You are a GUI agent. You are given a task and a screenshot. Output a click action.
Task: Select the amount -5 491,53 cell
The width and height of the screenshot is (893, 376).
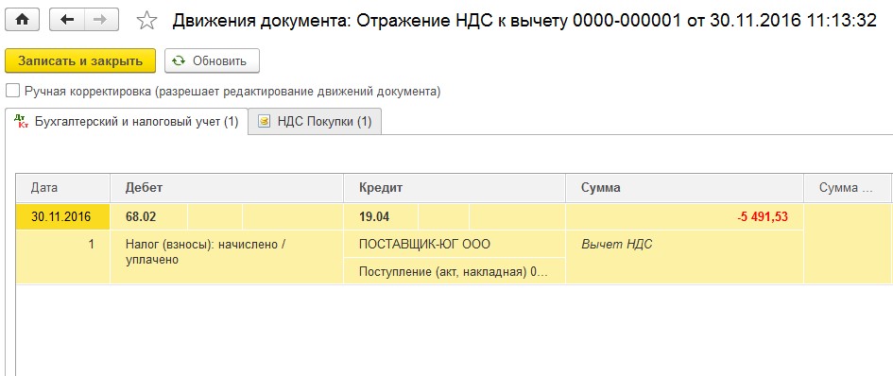(x=684, y=217)
